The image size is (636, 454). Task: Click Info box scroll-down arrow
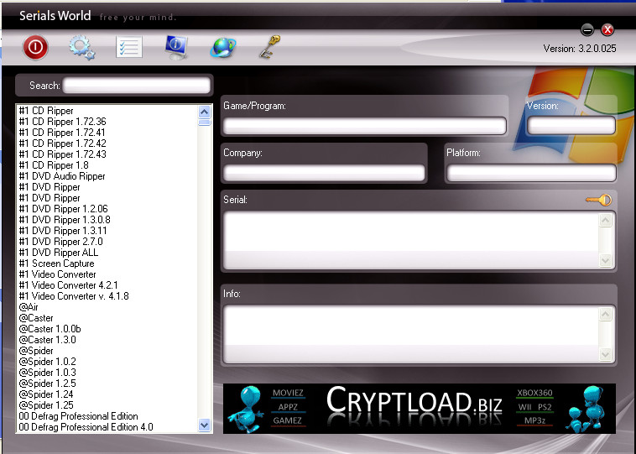coord(605,354)
